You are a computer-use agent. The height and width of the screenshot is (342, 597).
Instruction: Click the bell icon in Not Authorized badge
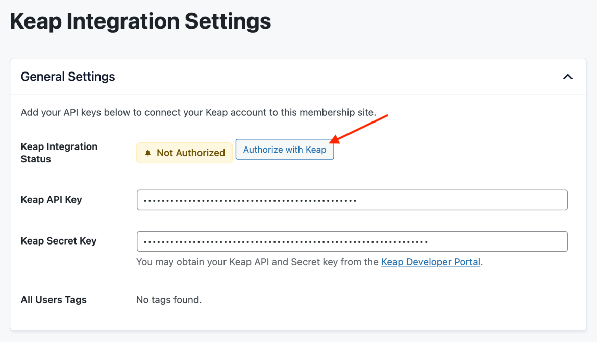coord(147,152)
